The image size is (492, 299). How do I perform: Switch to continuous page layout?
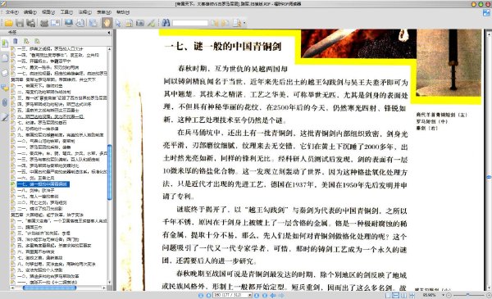[x=396, y=295]
